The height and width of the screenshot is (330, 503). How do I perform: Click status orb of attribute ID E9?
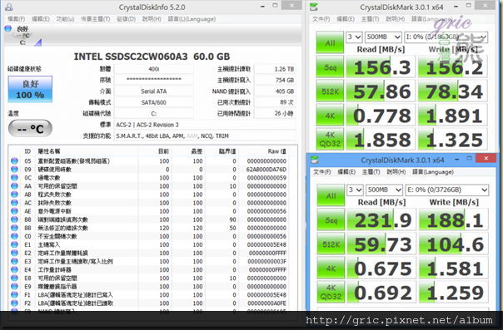point(14,286)
